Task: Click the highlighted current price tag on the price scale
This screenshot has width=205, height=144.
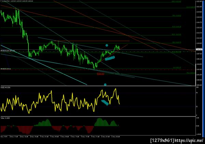Action: coord(199,49)
